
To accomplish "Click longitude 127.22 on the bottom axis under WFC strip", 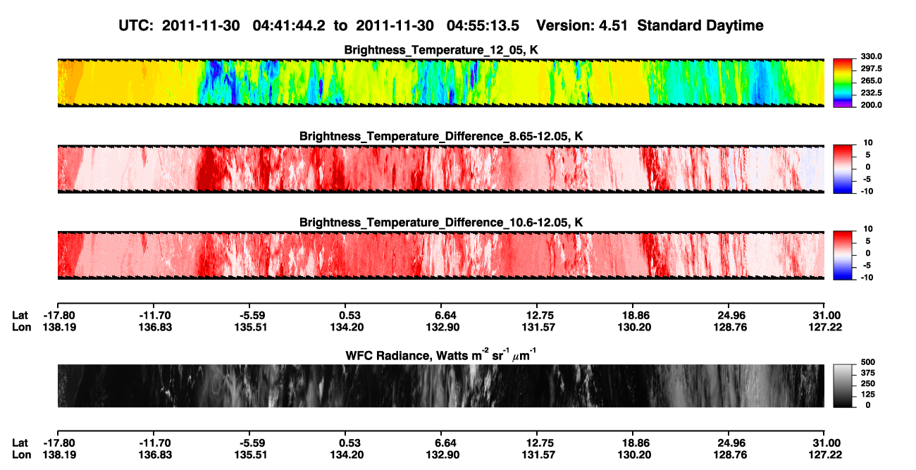I will pyautogui.click(x=825, y=454).
